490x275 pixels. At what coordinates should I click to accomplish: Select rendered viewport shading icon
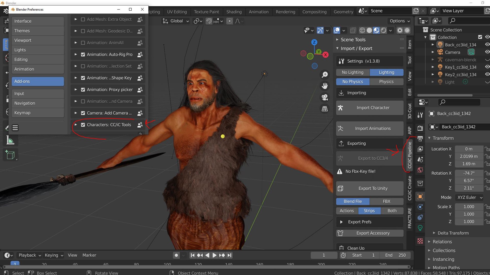point(384,31)
